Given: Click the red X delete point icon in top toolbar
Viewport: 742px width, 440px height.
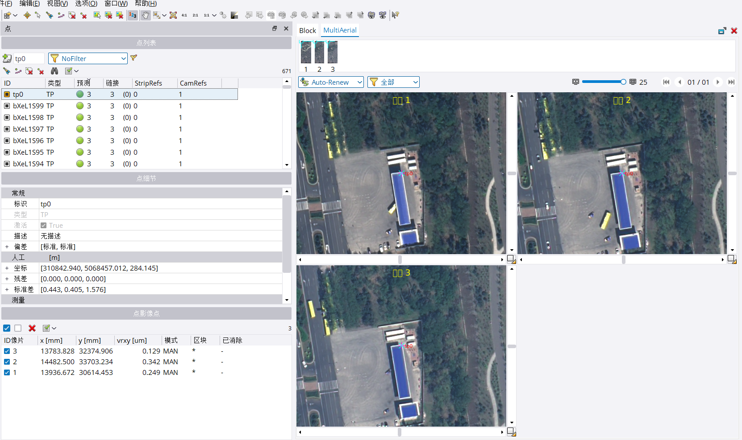Looking at the screenshot, I should [x=83, y=15].
